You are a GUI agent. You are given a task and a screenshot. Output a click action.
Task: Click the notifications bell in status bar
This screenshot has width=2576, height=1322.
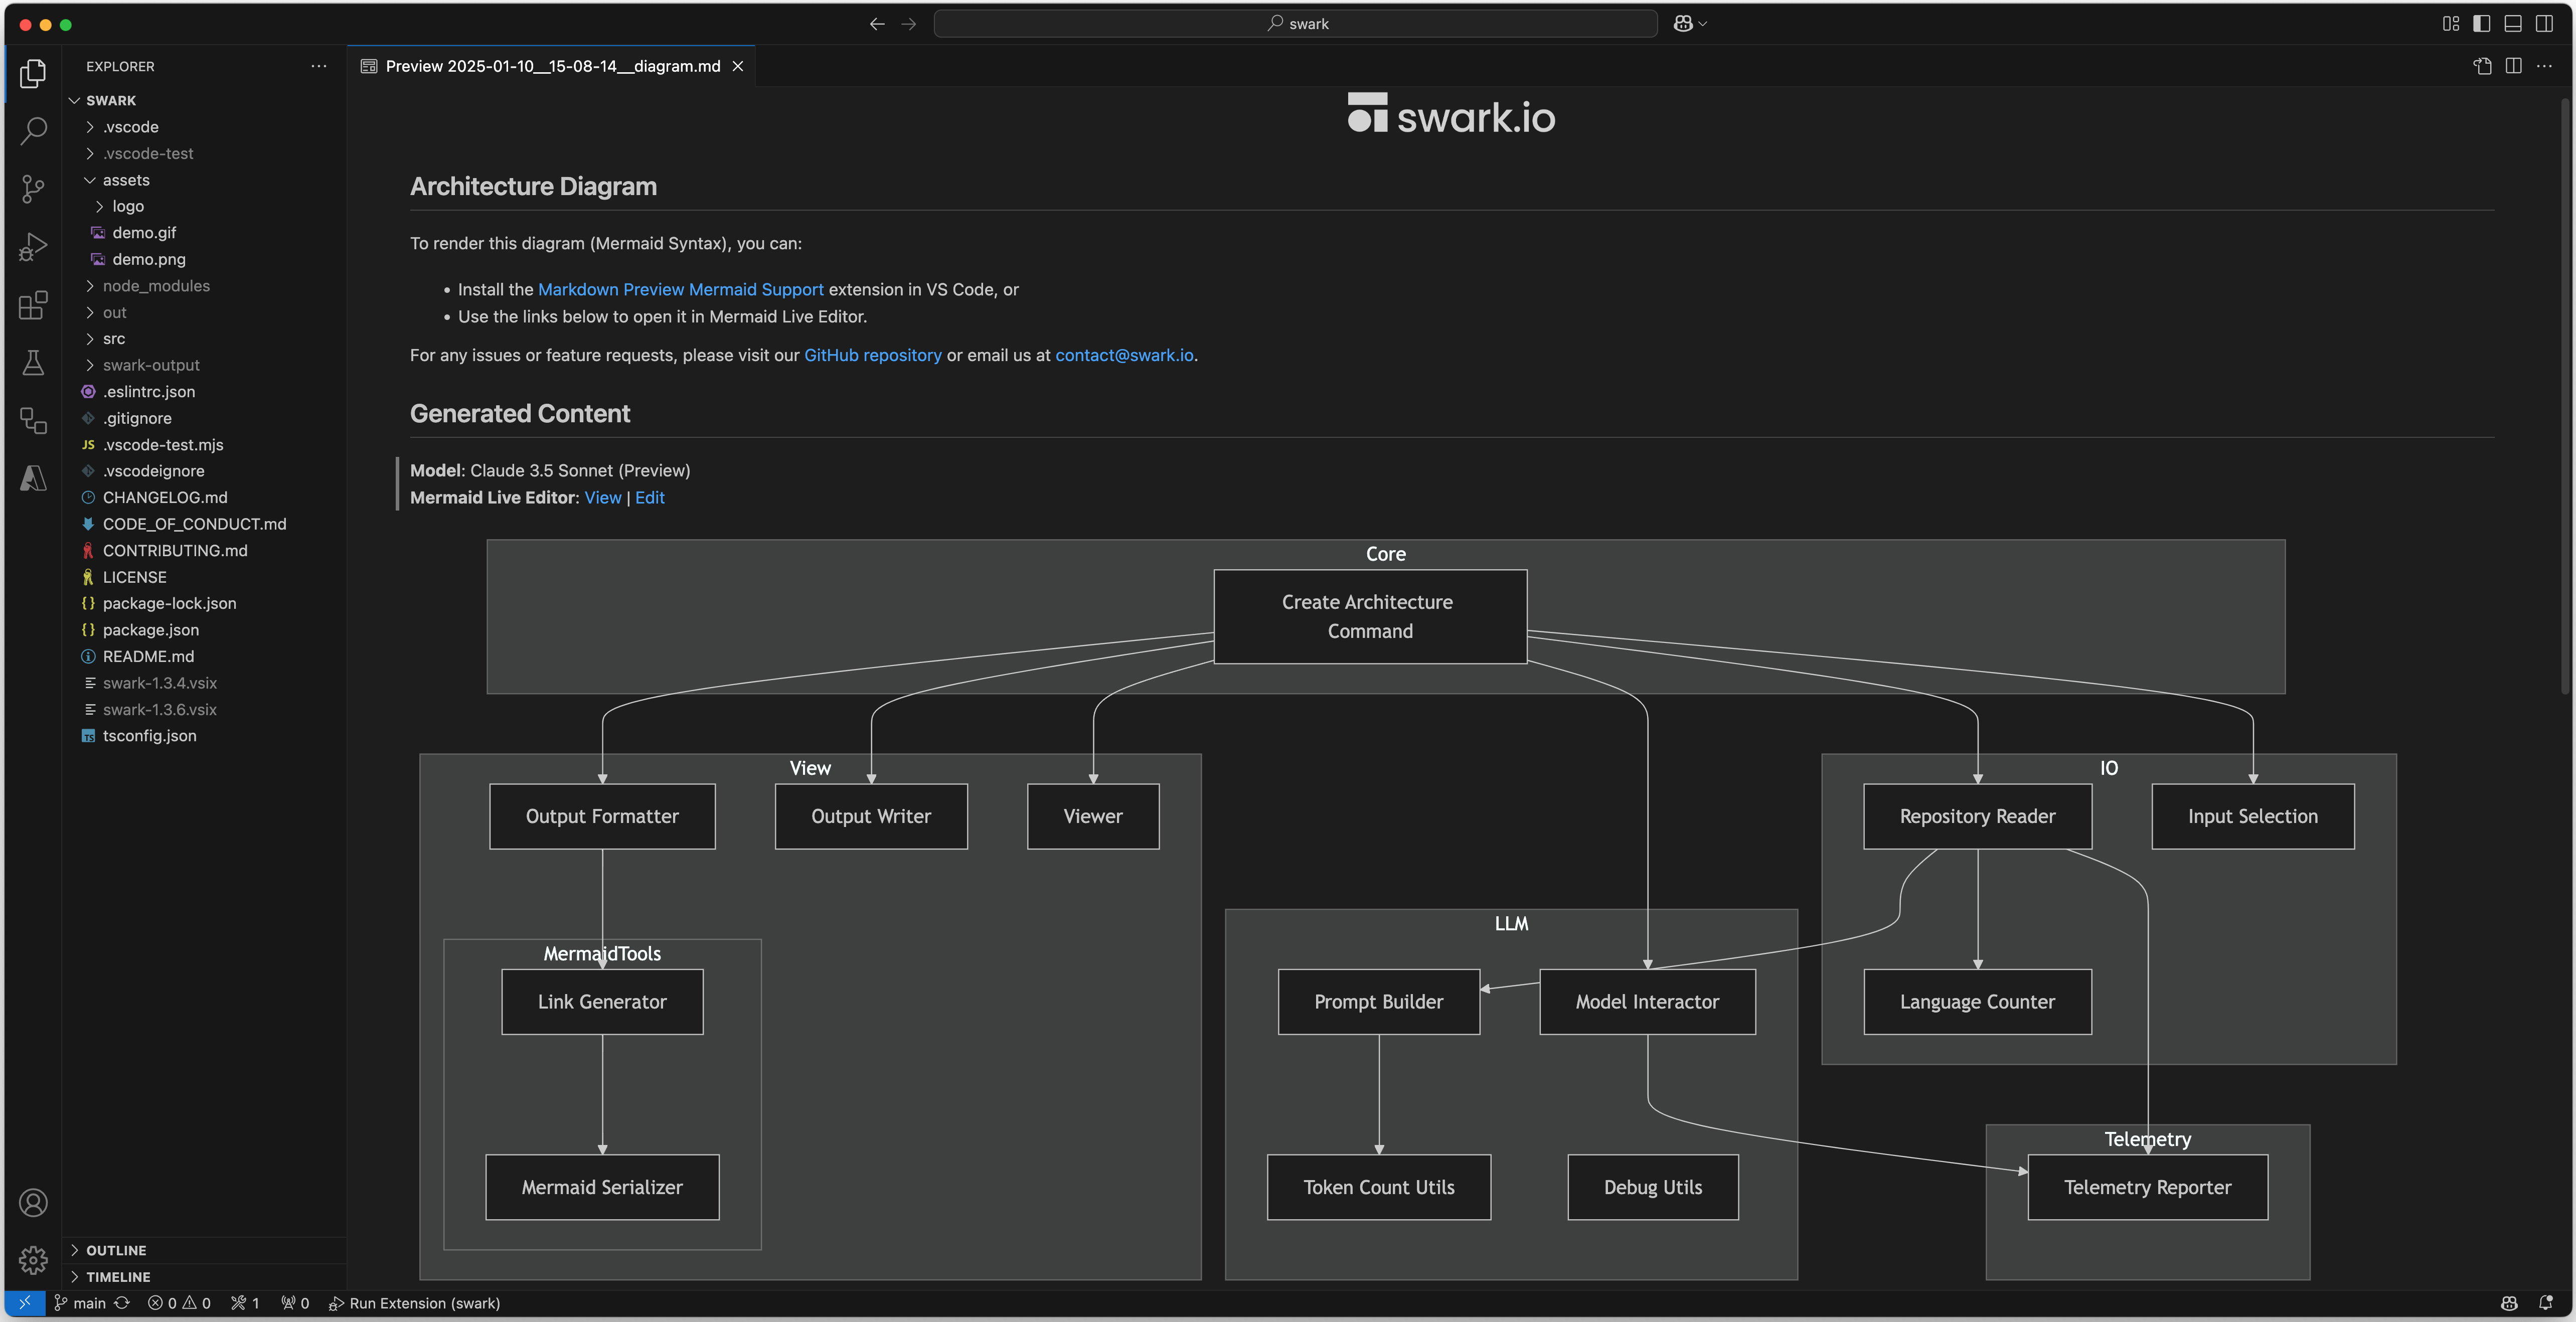tap(2546, 1303)
